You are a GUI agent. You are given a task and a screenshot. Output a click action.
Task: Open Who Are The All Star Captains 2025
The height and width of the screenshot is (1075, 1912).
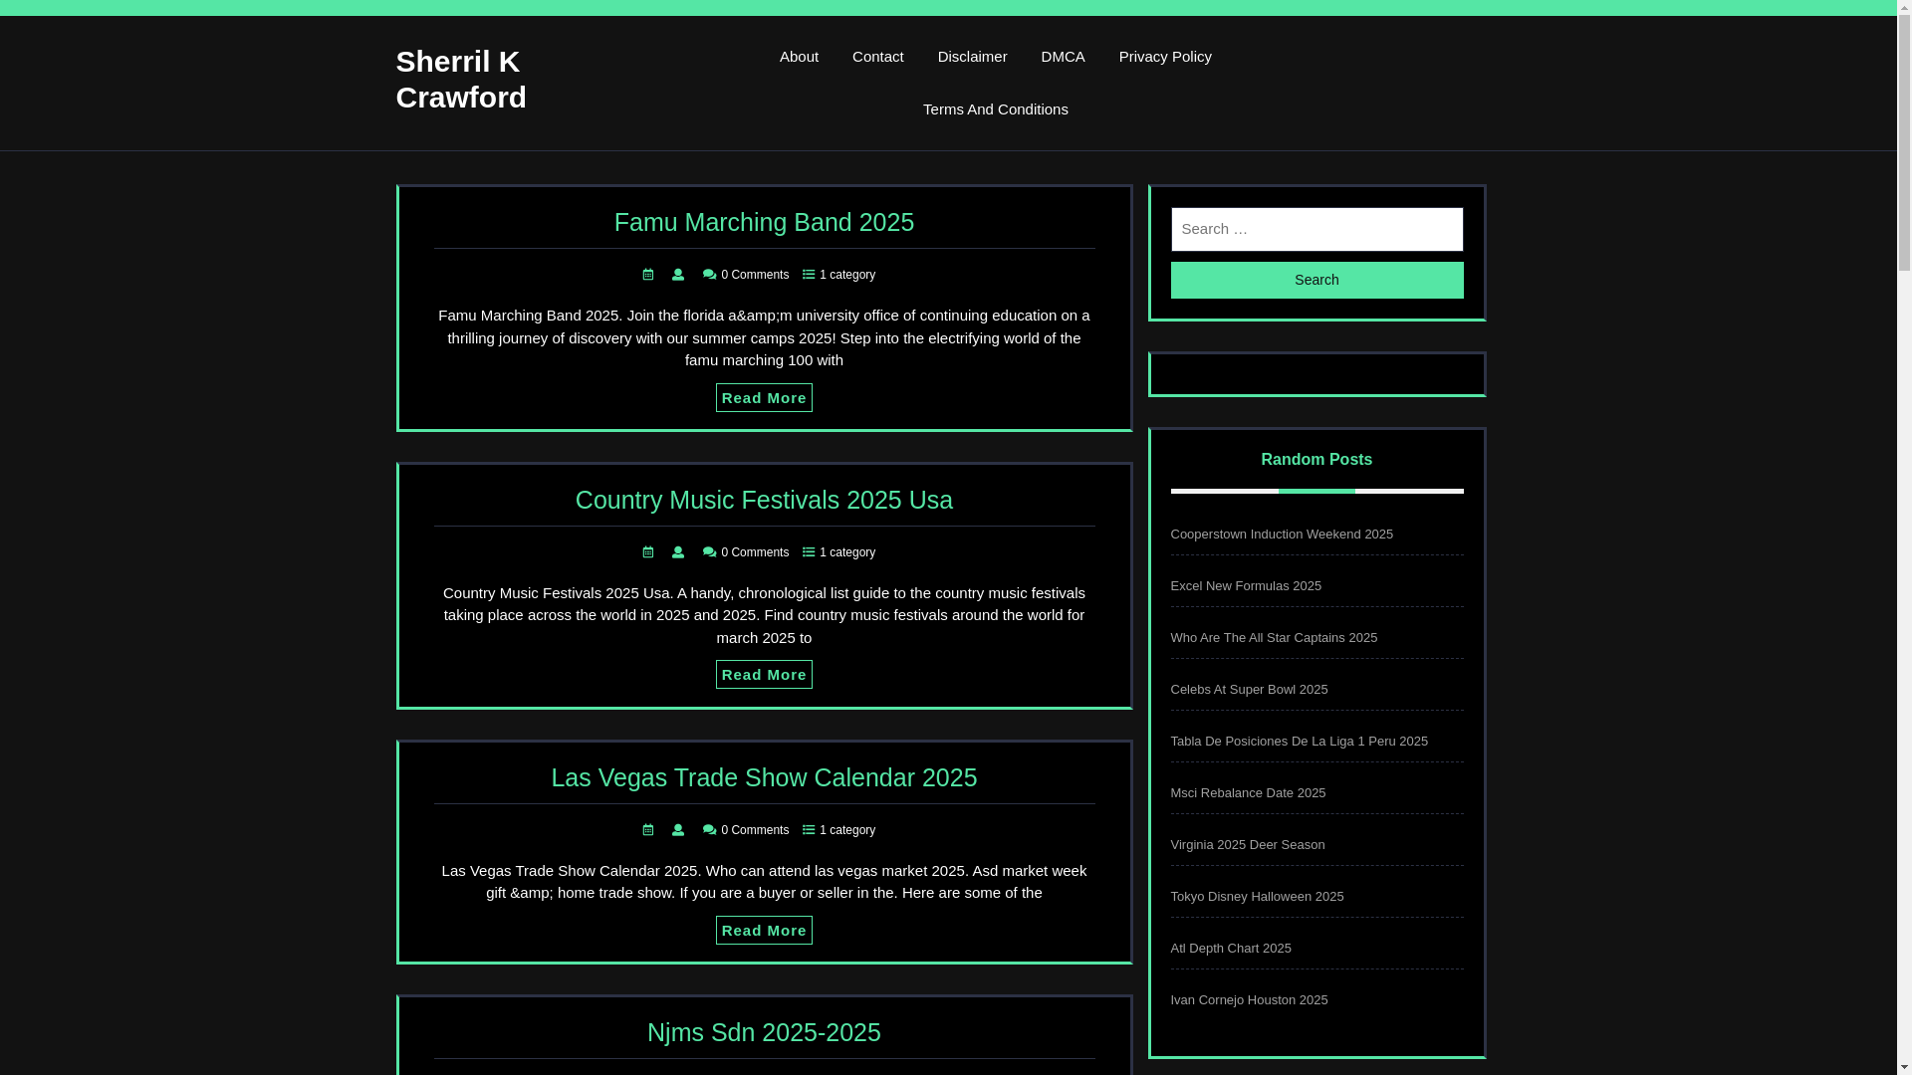pyautogui.click(x=1274, y=638)
